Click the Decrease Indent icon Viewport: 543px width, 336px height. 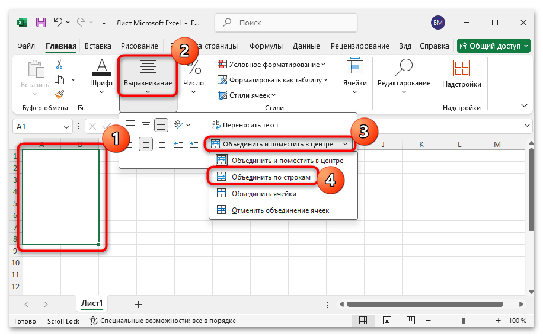[178, 143]
